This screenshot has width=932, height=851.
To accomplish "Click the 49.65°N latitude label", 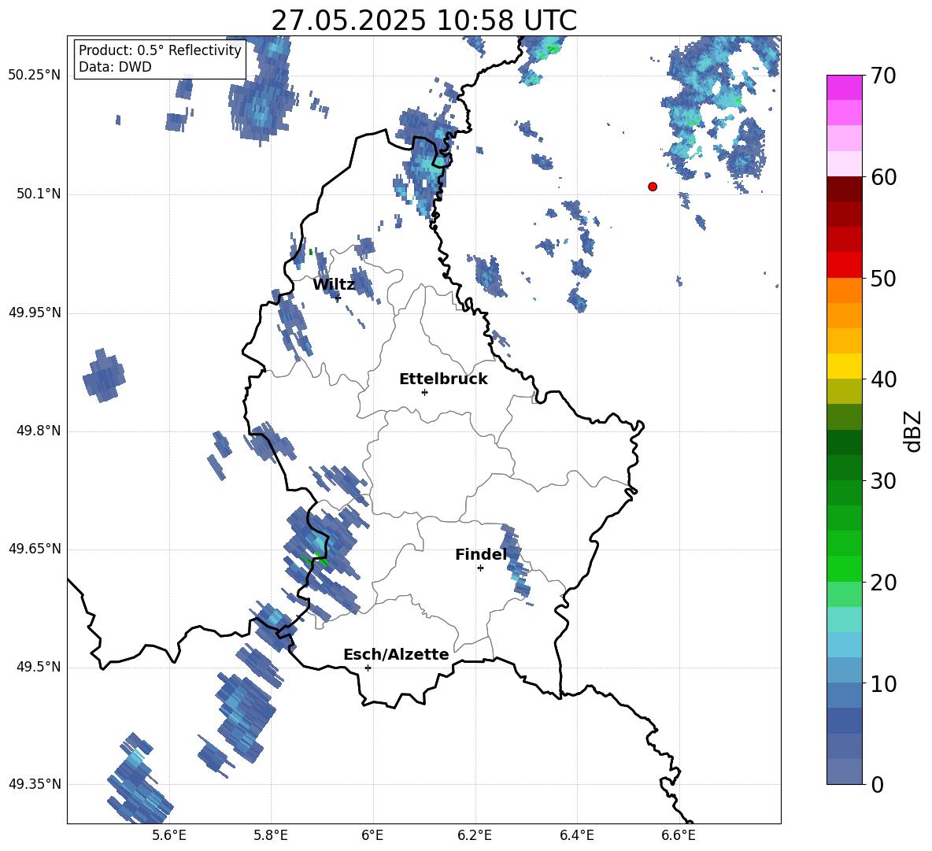I will pos(35,549).
